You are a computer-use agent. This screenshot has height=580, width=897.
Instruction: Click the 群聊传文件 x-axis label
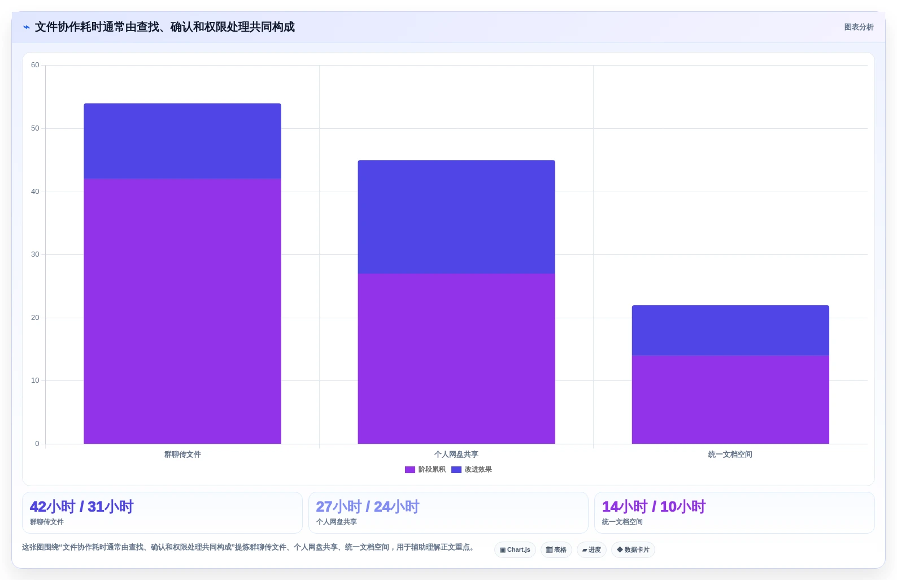pyautogui.click(x=182, y=455)
